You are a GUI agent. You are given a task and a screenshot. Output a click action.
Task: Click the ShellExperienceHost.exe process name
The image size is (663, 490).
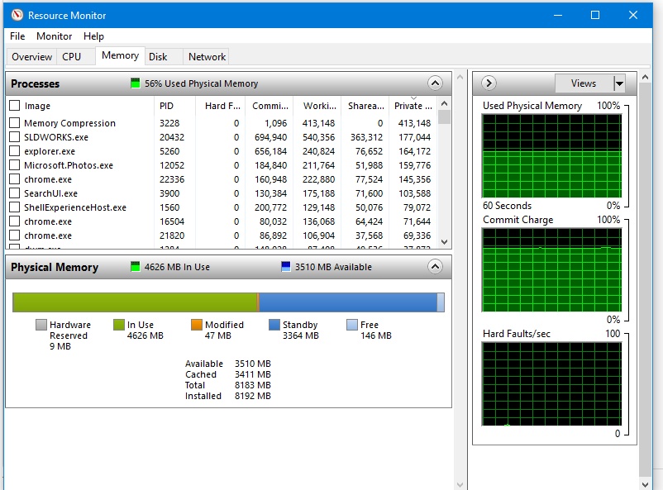75,207
